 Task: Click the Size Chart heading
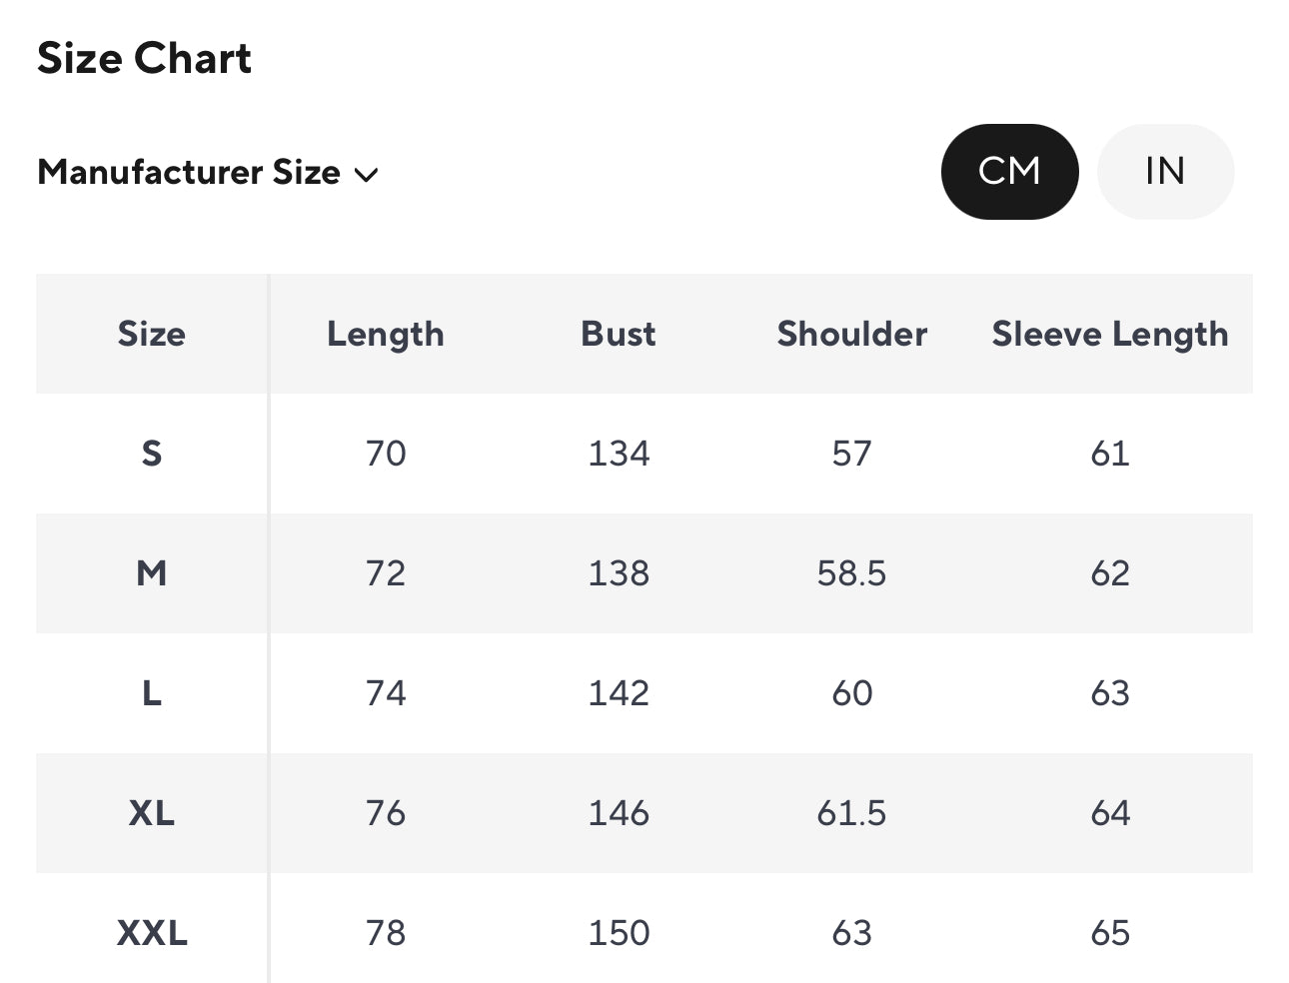[144, 58]
